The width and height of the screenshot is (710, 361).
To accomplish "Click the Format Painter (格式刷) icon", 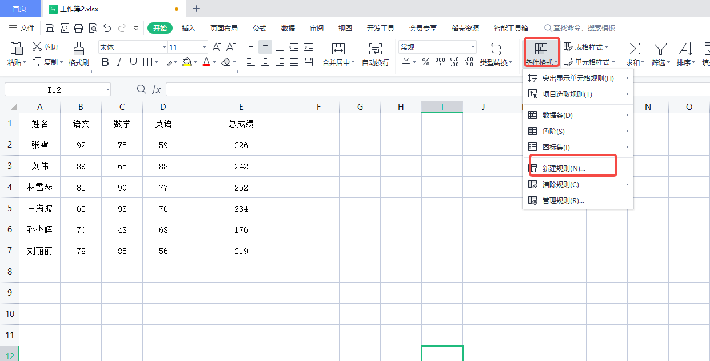I will pos(79,49).
